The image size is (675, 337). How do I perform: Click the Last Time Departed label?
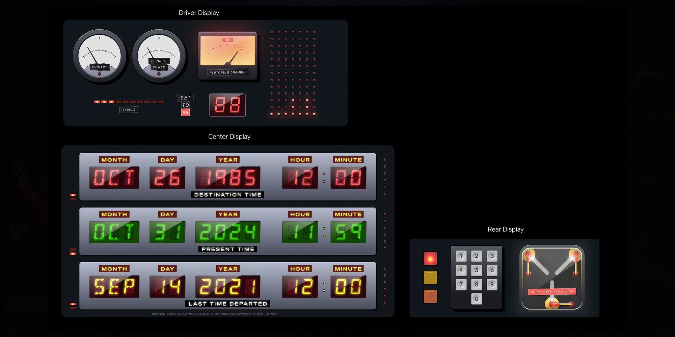click(228, 304)
